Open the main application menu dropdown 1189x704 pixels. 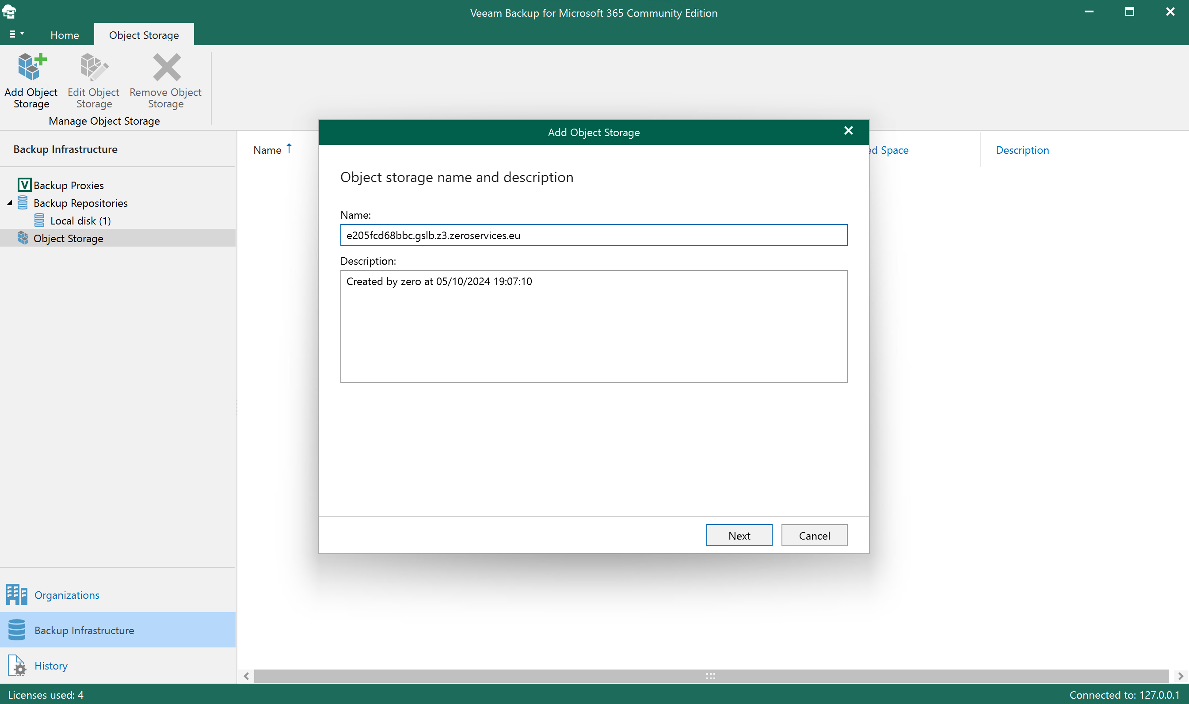click(15, 34)
